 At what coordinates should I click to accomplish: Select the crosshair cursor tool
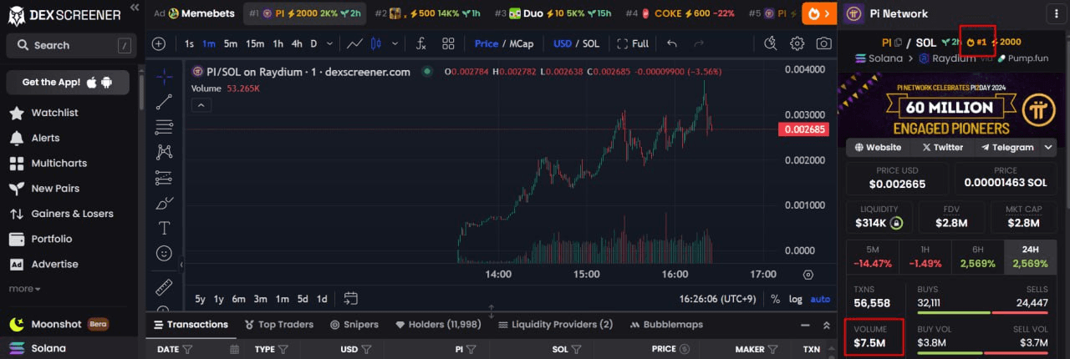[164, 77]
